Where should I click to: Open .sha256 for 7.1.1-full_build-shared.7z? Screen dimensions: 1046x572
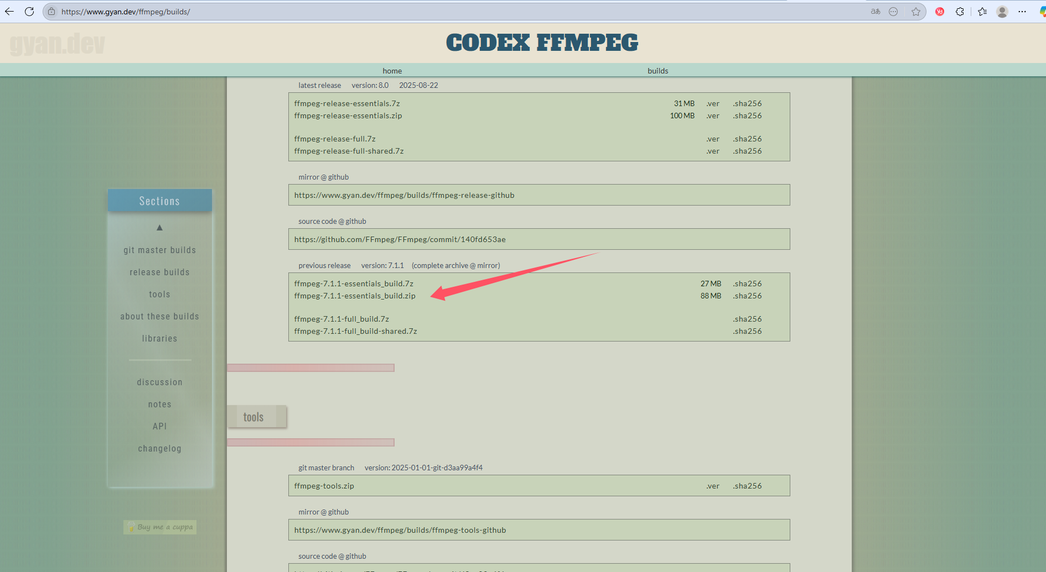[x=748, y=331]
